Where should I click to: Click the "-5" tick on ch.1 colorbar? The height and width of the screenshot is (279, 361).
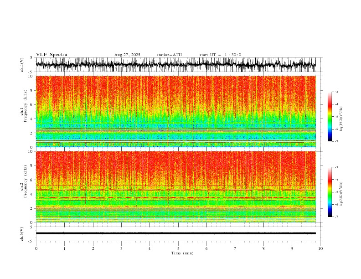[336, 117]
